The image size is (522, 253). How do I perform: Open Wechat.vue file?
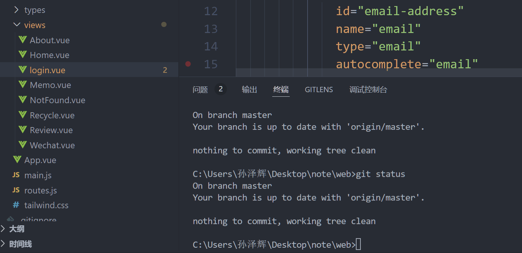pos(52,145)
